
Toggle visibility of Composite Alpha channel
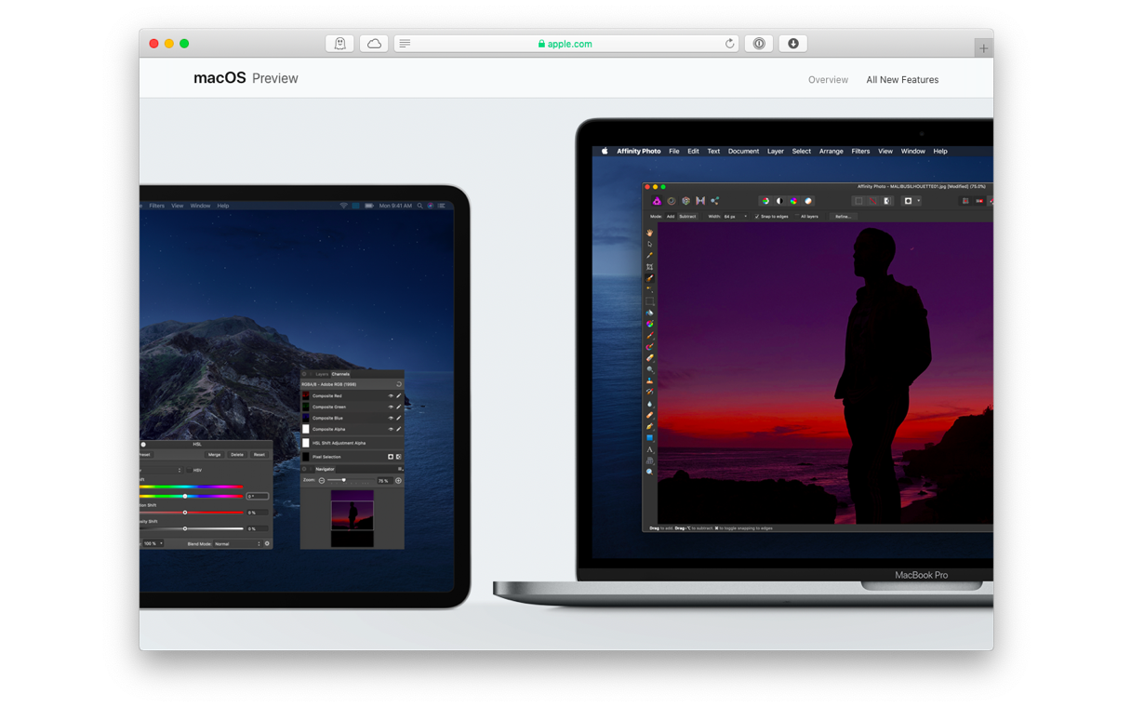(391, 430)
